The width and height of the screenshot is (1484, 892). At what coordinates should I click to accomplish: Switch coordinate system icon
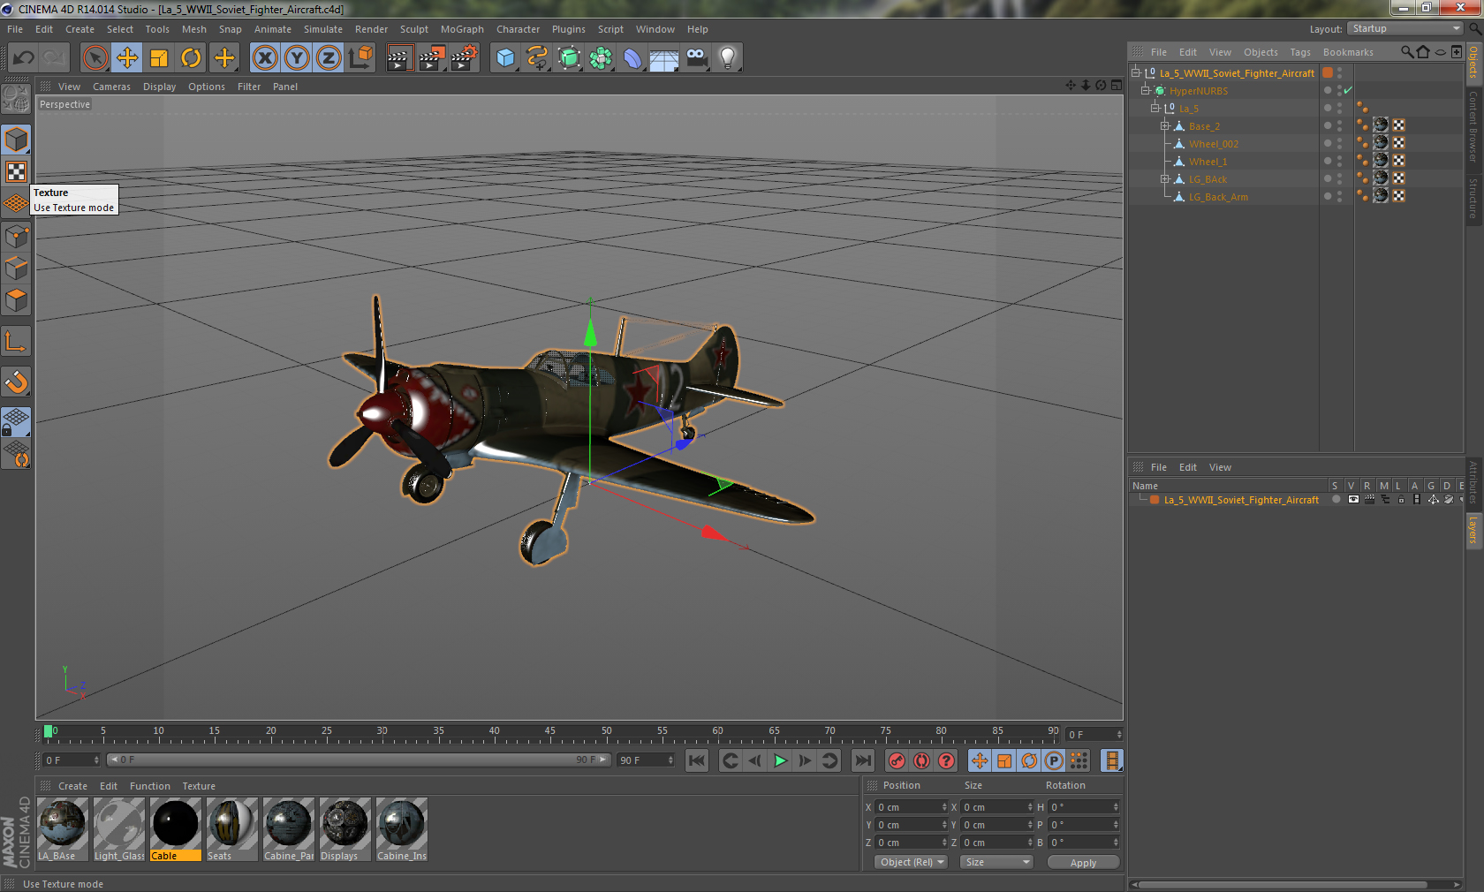(x=360, y=58)
